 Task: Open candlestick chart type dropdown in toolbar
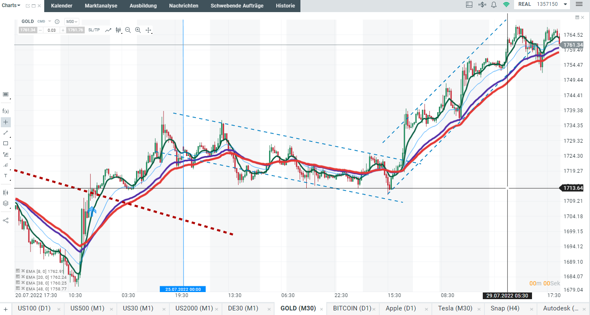tap(119, 30)
